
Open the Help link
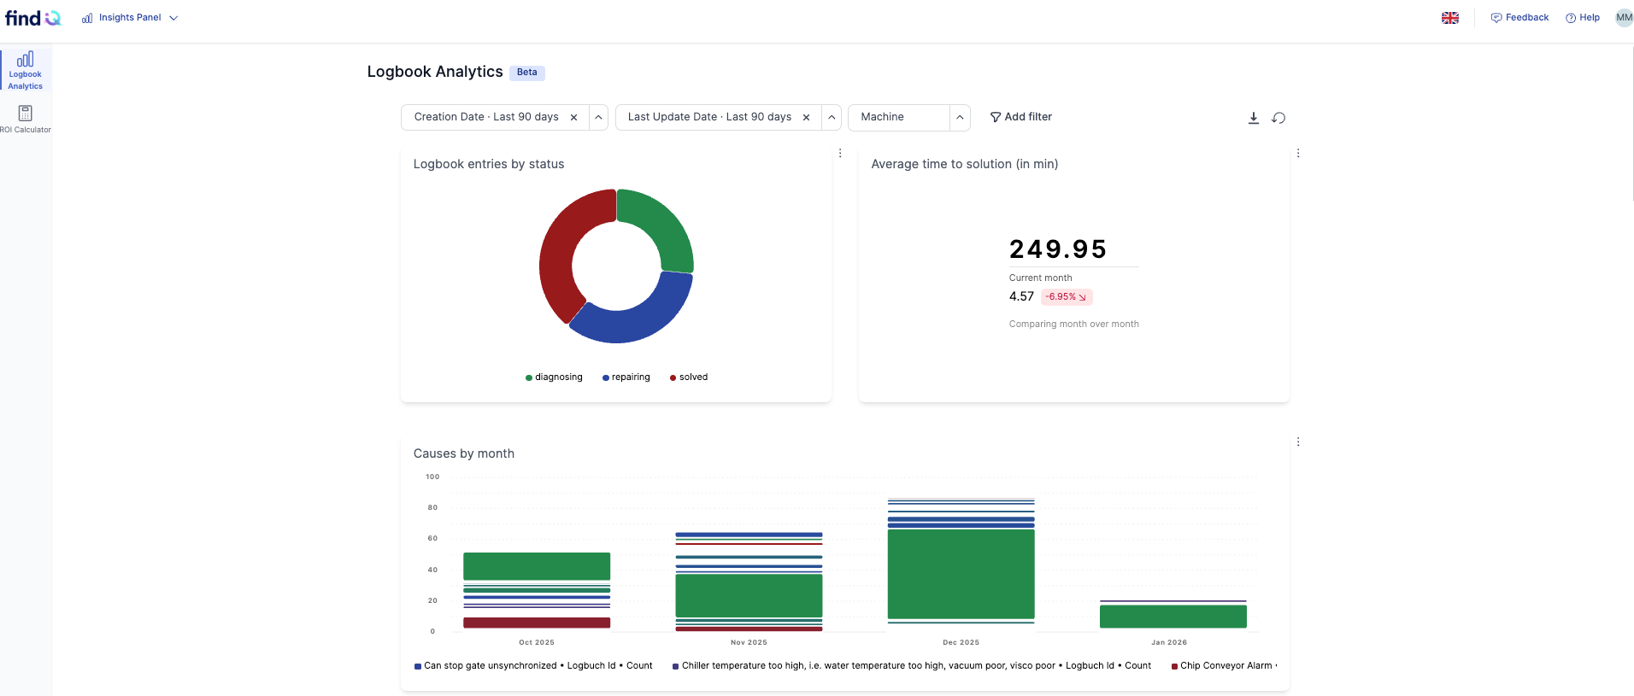(1583, 18)
